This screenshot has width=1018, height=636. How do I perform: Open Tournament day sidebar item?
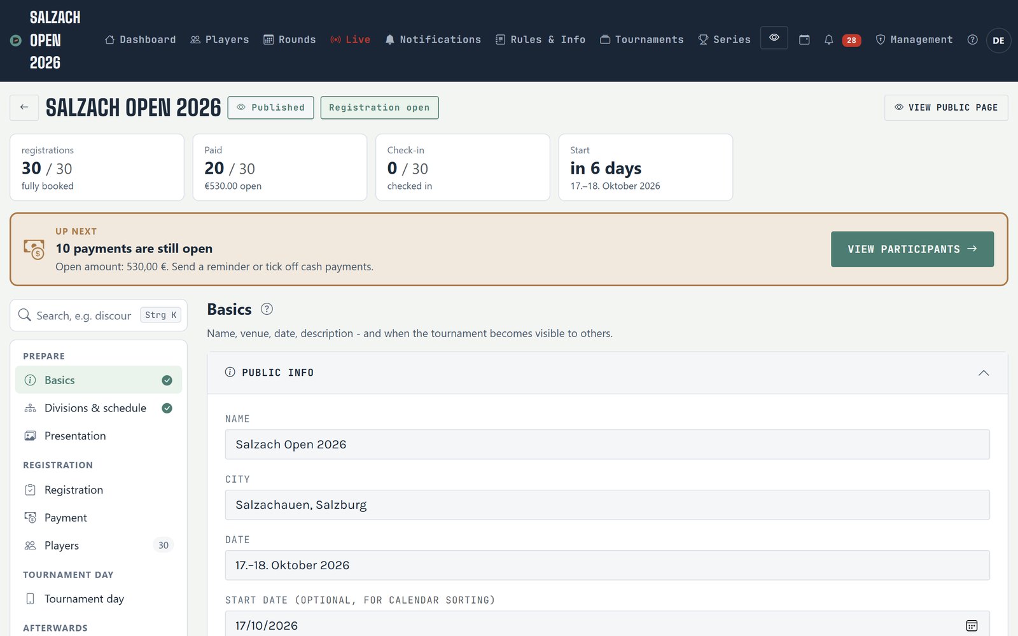(x=99, y=599)
